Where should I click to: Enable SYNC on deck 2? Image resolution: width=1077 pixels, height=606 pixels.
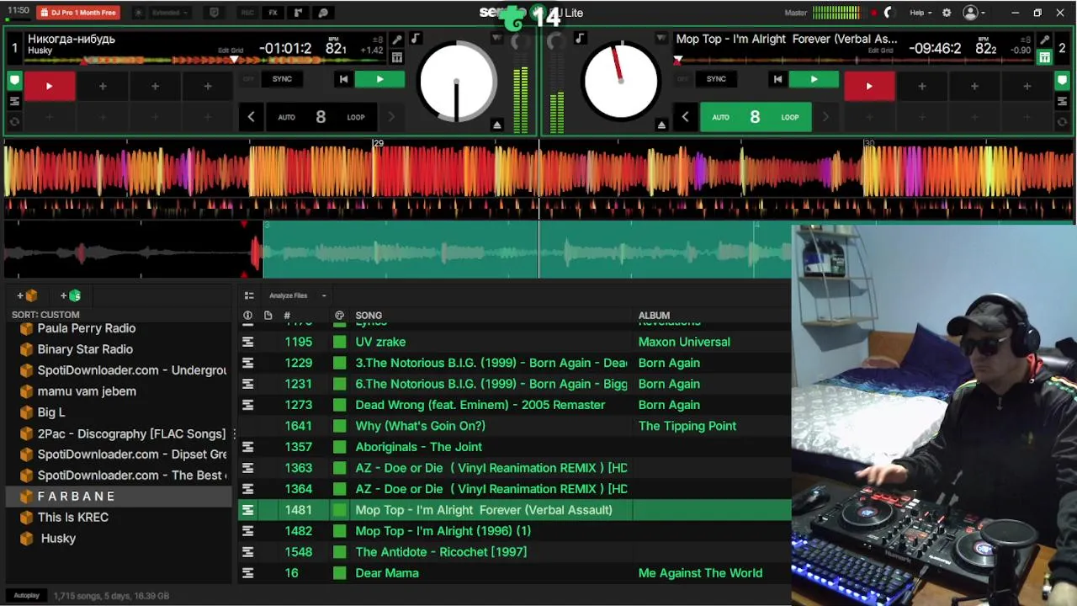pyautogui.click(x=716, y=79)
